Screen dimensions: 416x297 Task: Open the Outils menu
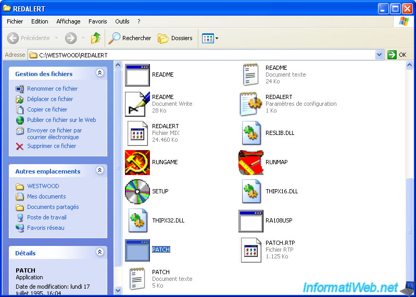coord(122,21)
